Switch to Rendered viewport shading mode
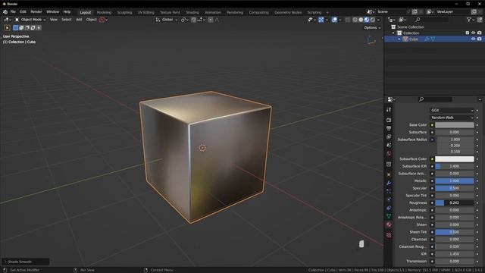This screenshot has height=273, width=485. pos(372,20)
